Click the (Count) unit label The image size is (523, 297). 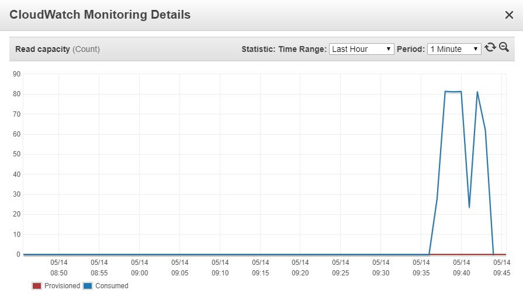coord(86,49)
